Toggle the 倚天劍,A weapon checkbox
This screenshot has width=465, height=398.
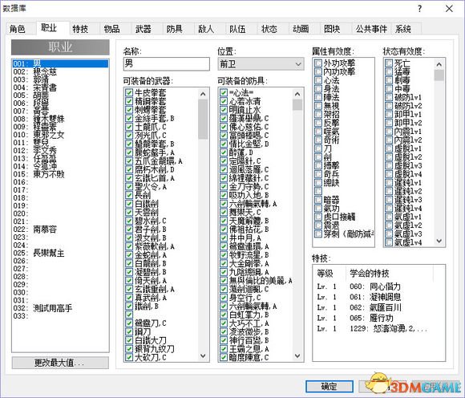(129, 280)
